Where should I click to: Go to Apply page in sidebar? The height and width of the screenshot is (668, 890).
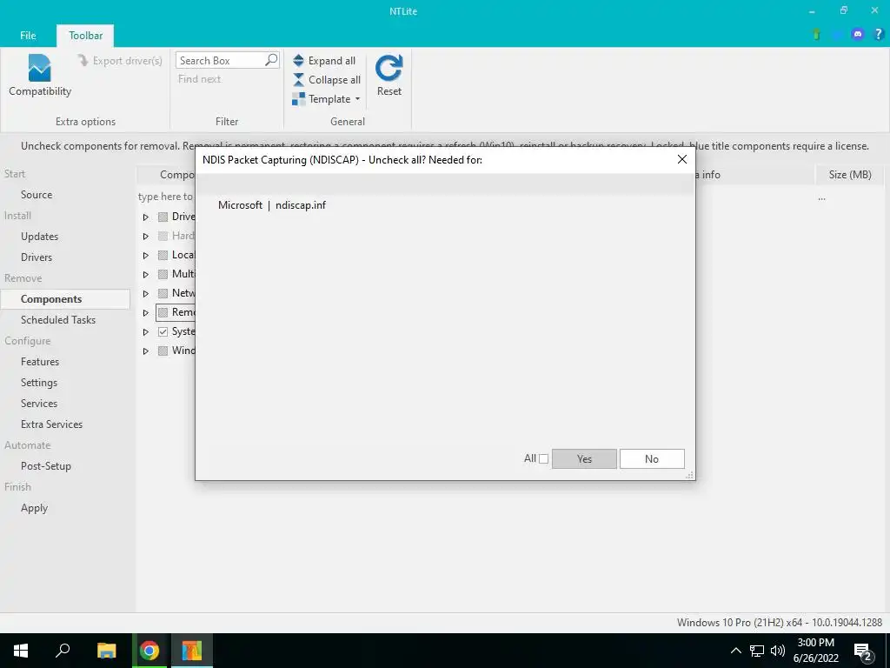tap(34, 508)
